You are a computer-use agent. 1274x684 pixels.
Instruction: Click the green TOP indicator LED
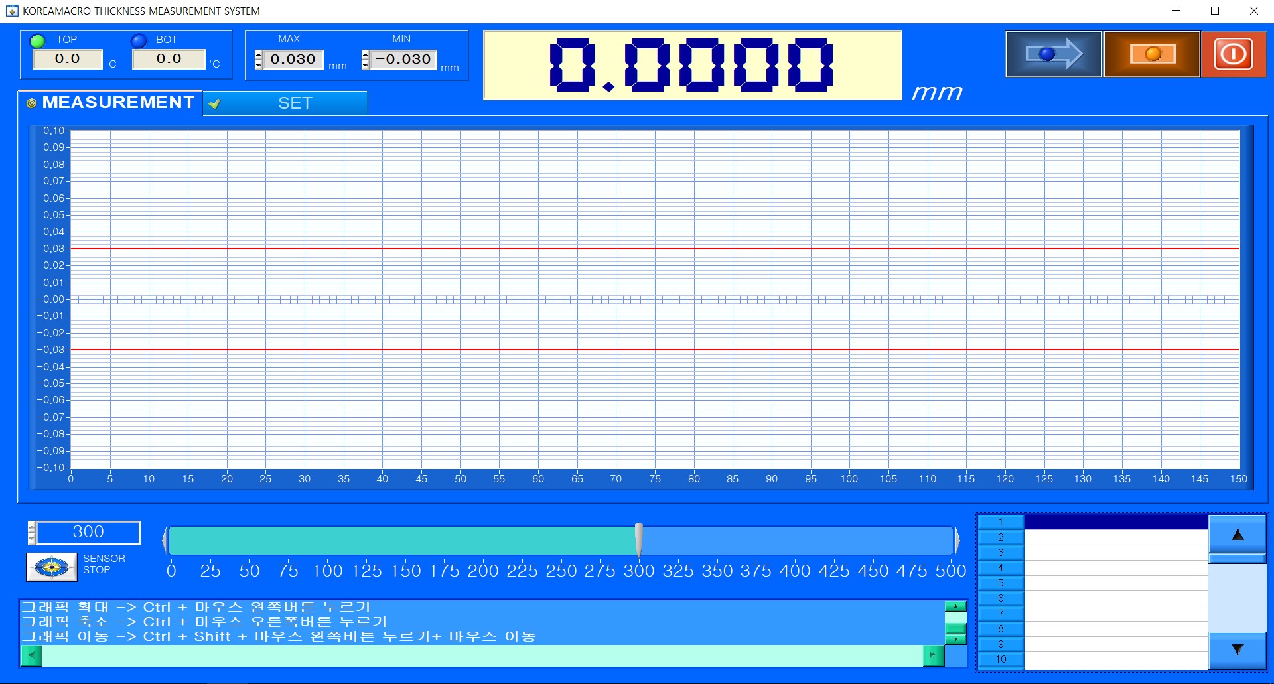pyautogui.click(x=38, y=41)
